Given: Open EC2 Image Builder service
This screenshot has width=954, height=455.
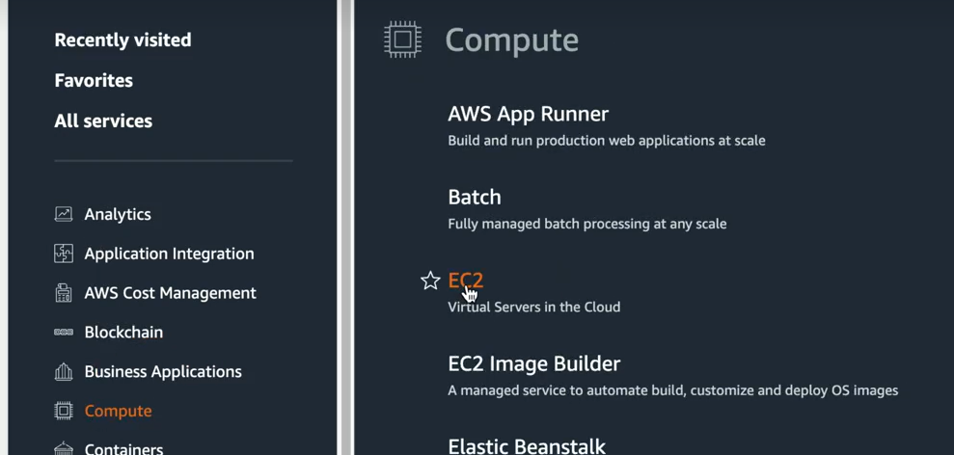Looking at the screenshot, I should click(x=534, y=363).
